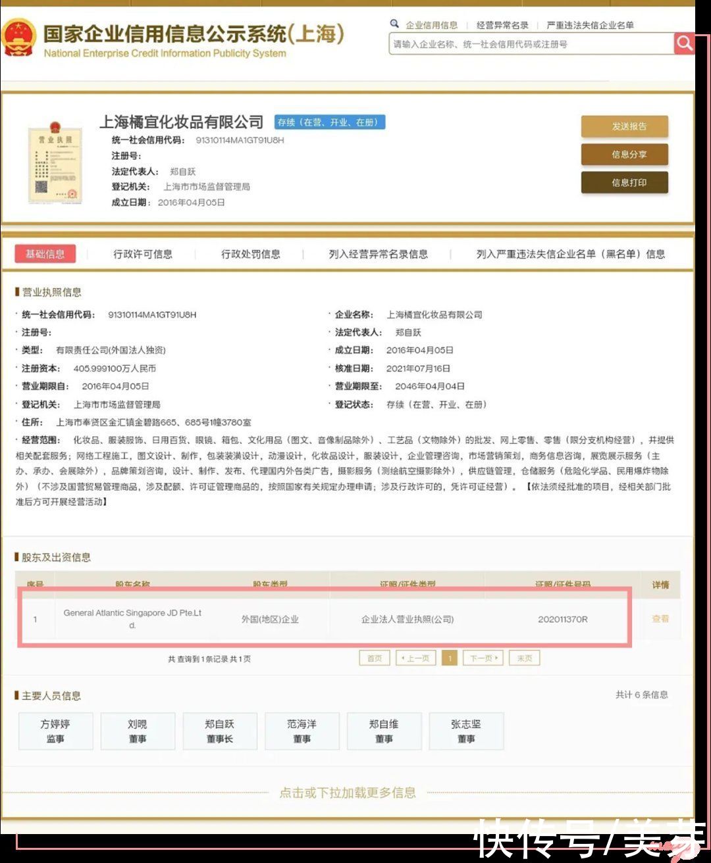Screen dimensions: 711x863
Task: Click the 主要人员信息 section heading
Action: click(x=51, y=696)
